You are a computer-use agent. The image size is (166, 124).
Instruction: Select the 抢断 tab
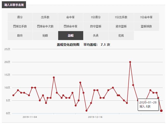(x=45, y=36)
